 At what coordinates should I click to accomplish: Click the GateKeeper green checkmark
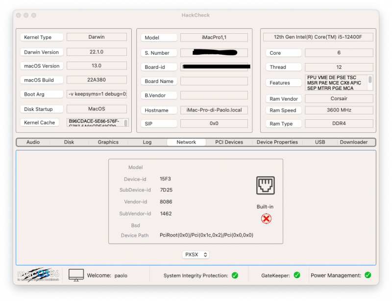point(296,276)
